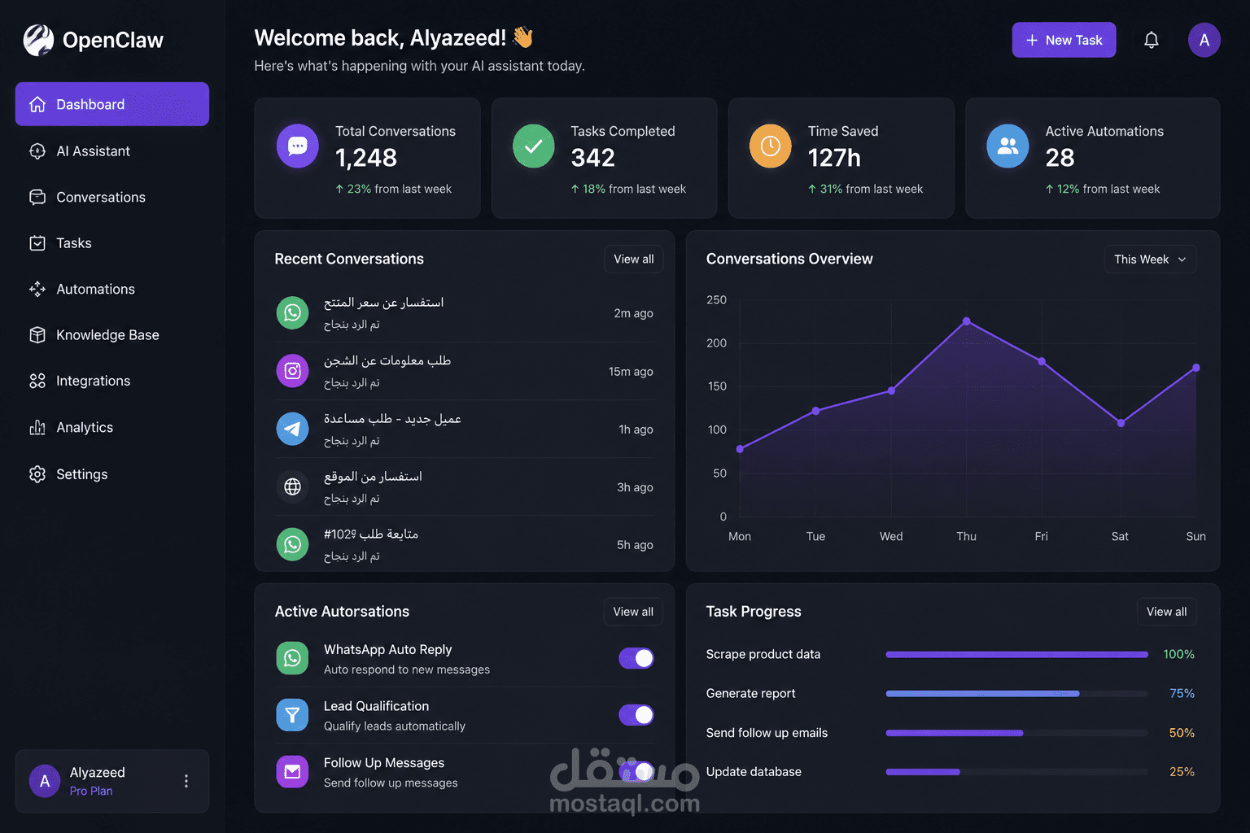View all Recent Conversations
This screenshot has height=833, width=1250.
(x=634, y=259)
